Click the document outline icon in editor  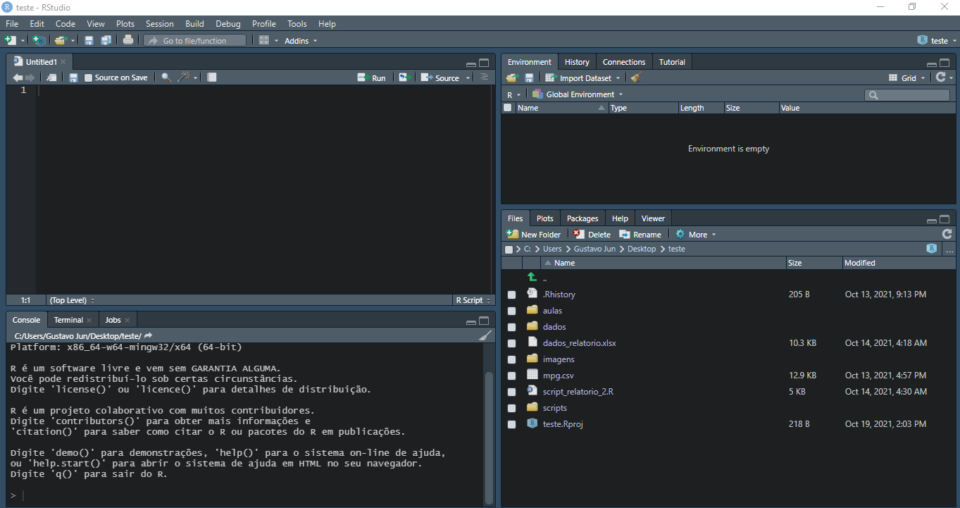pos(484,77)
